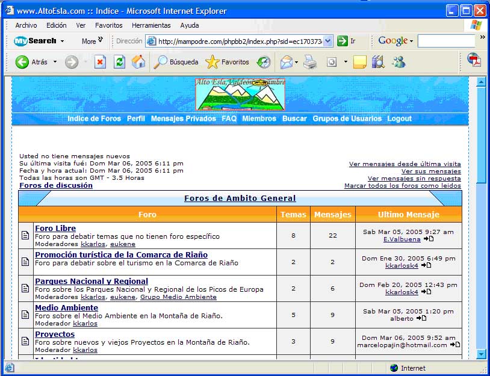Click Mensajes Privados in forum navigation
Viewport: 490px width, 376px height.
(183, 119)
